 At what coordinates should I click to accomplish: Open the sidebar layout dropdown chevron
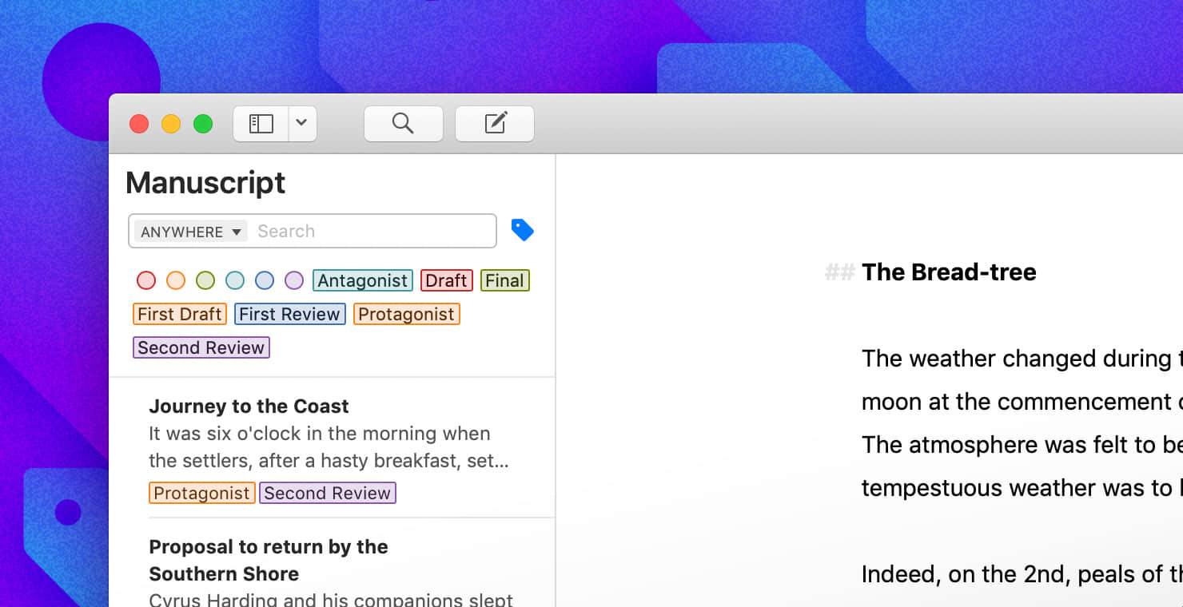point(302,124)
